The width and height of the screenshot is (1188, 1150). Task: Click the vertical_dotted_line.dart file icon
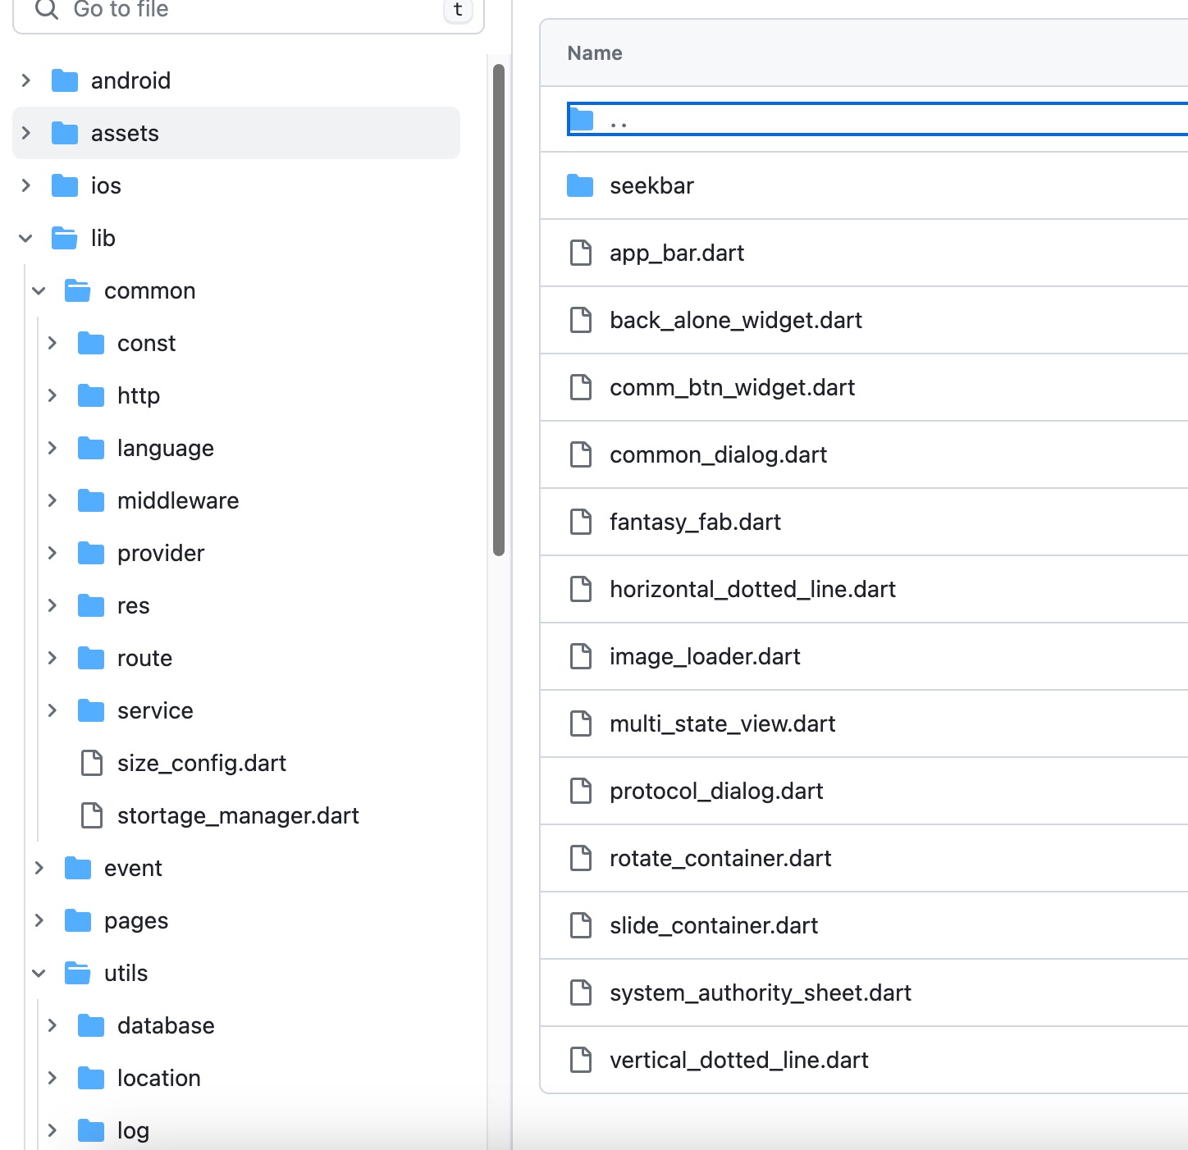581,1060
